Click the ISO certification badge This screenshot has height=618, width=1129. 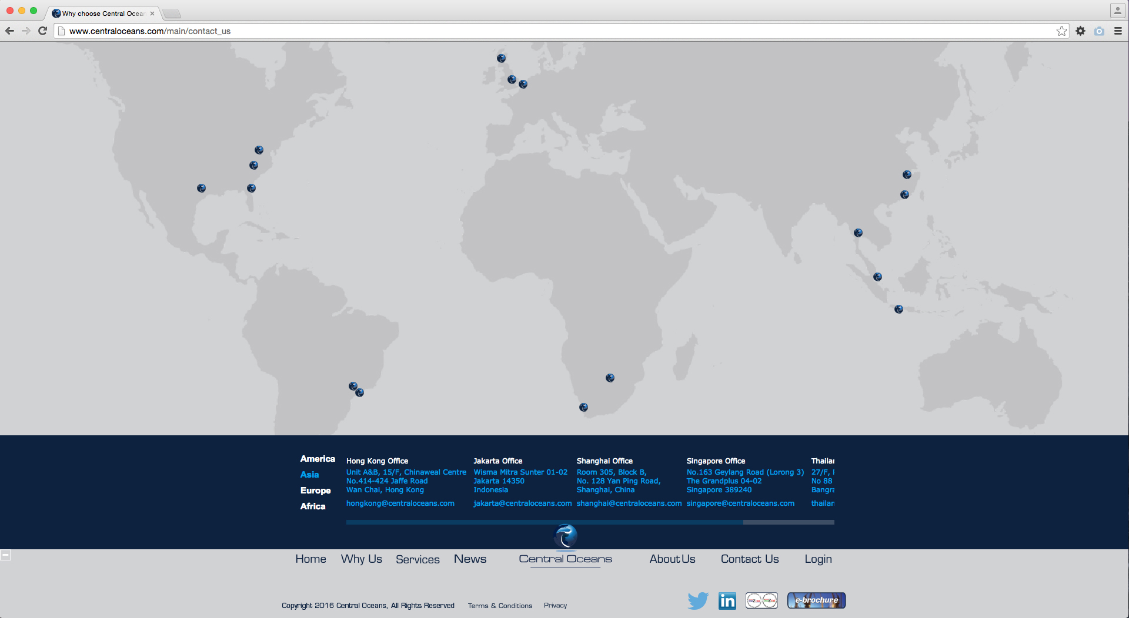tap(761, 600)
